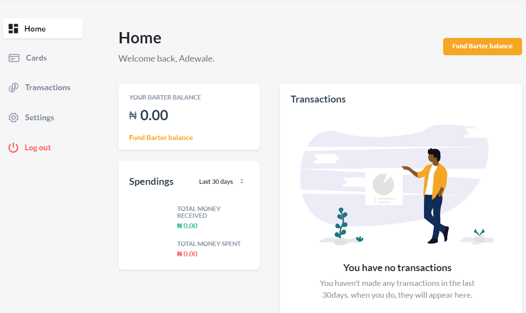Click the Home dashboard grid icon

click(x=13, y=29)
